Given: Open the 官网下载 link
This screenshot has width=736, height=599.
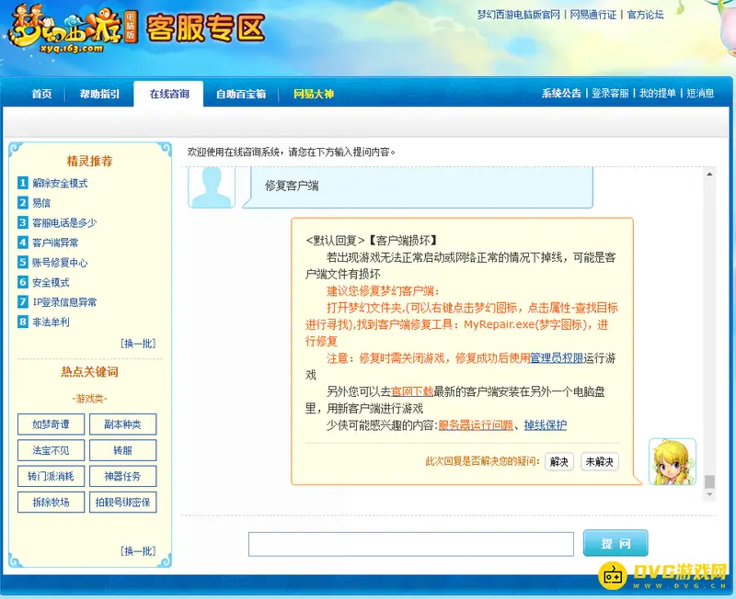Looking at the screenshot, I should (x=412, y=391).
